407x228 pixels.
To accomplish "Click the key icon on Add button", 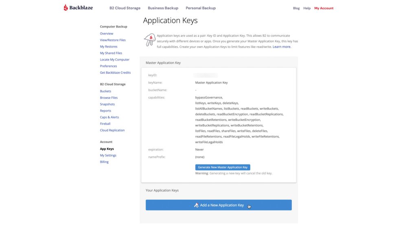I will pos(196,205).
